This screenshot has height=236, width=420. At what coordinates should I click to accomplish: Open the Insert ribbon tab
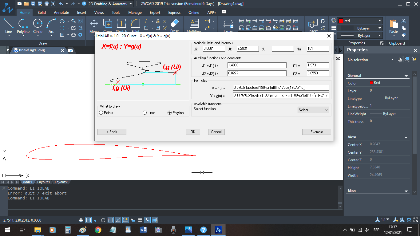tap(82, 13)
